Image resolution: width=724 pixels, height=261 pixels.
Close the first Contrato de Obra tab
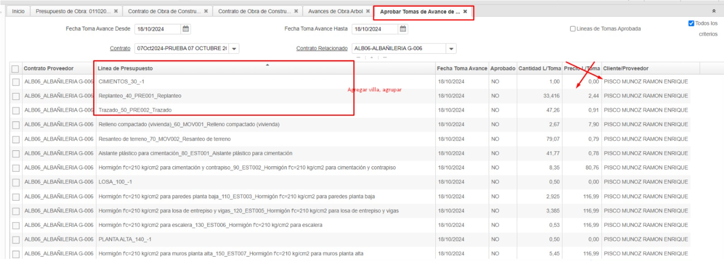[x=206, y=11]
